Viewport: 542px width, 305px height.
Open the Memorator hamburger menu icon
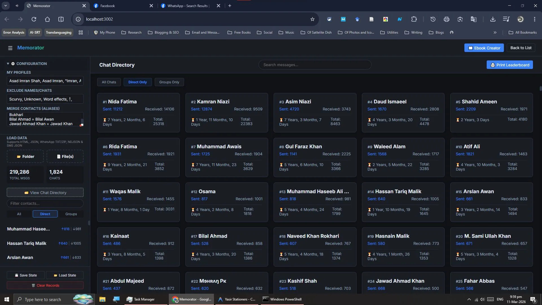coord(10,48)
